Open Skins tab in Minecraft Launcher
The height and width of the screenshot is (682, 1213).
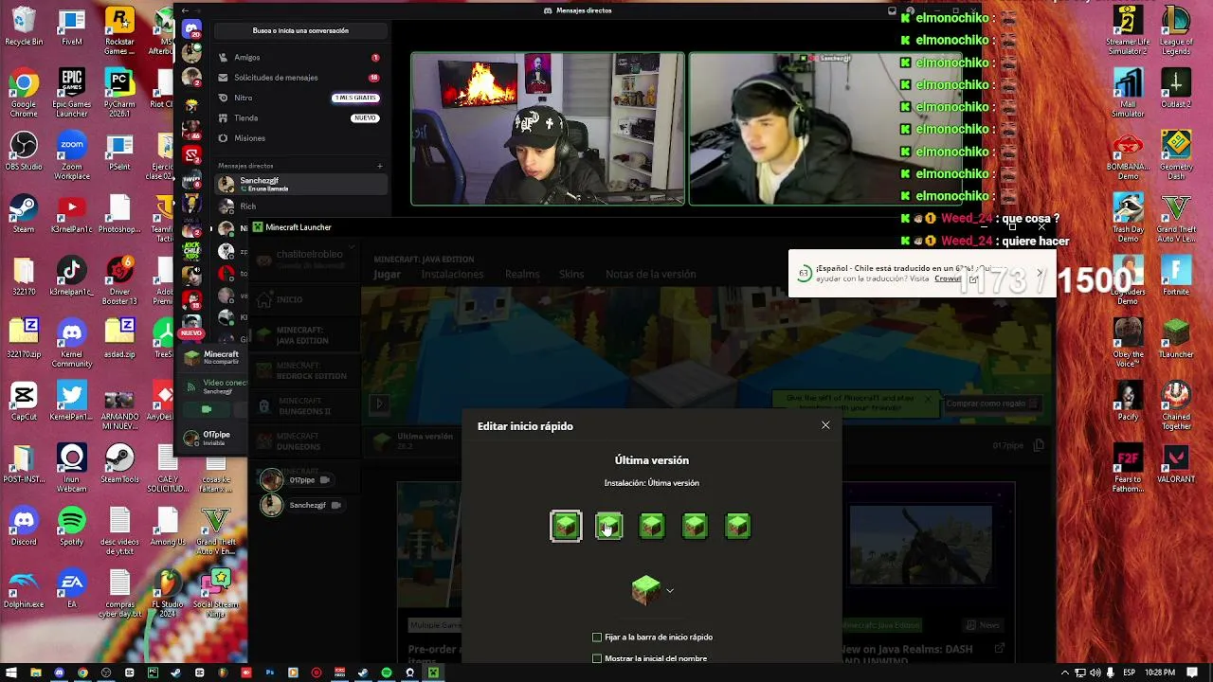coord(571,275)
